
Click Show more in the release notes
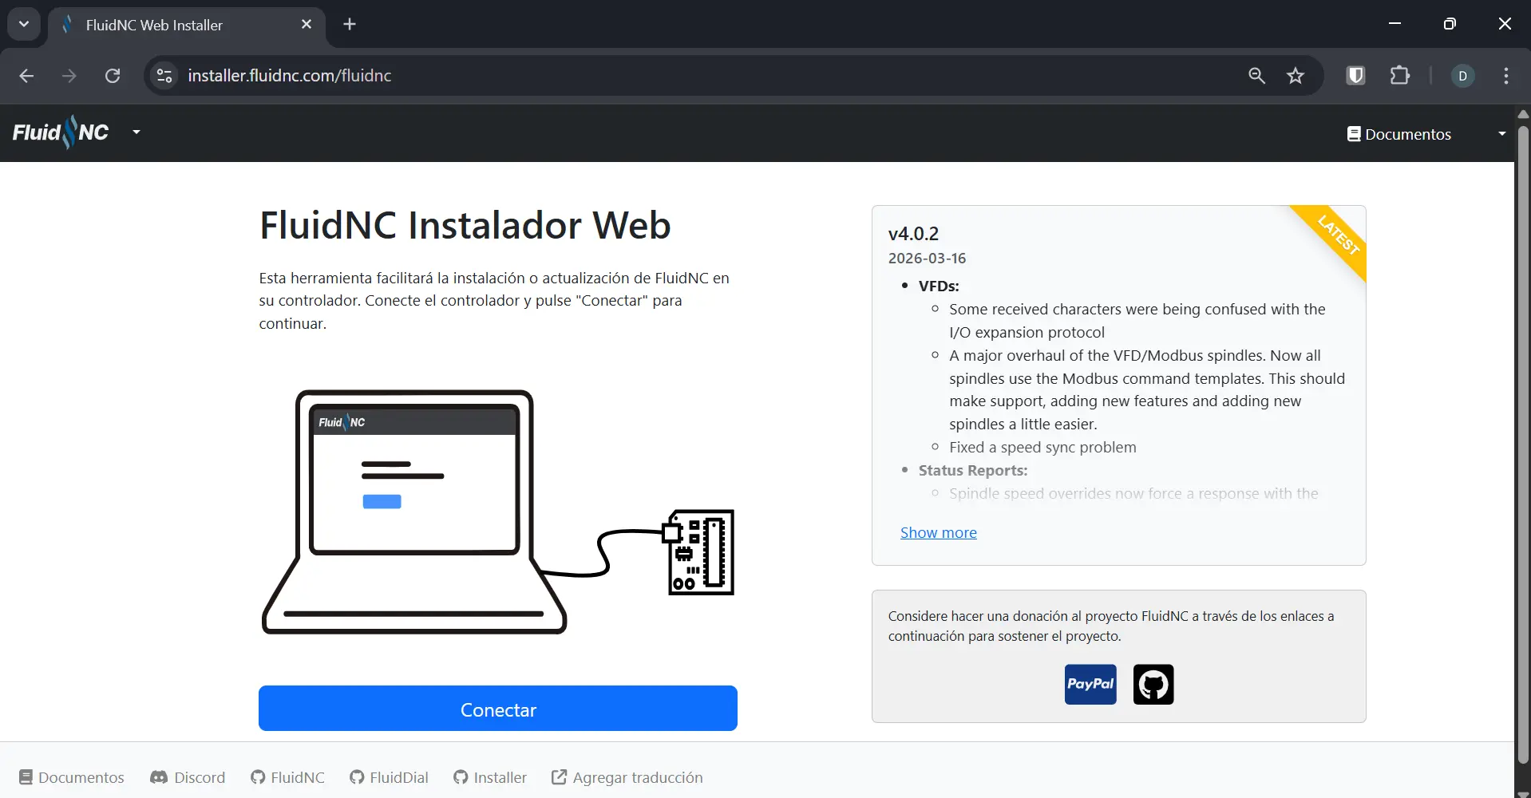tap(938, 532)
